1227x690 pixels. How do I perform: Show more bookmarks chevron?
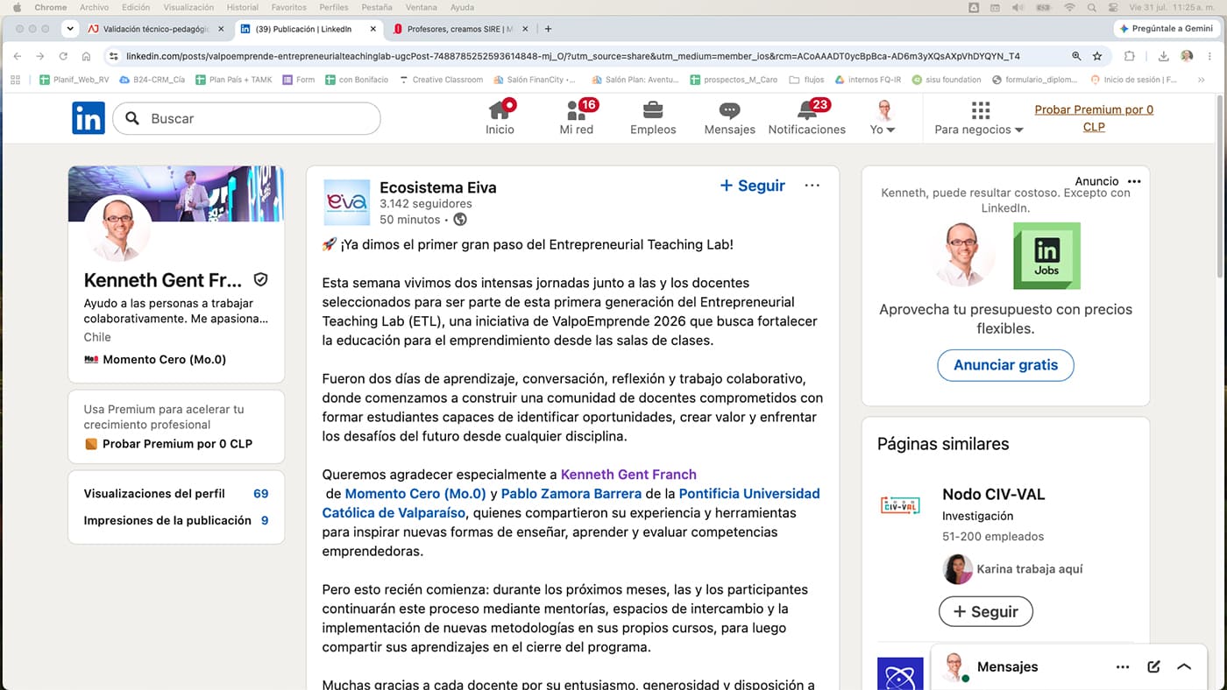(1201, 80)
